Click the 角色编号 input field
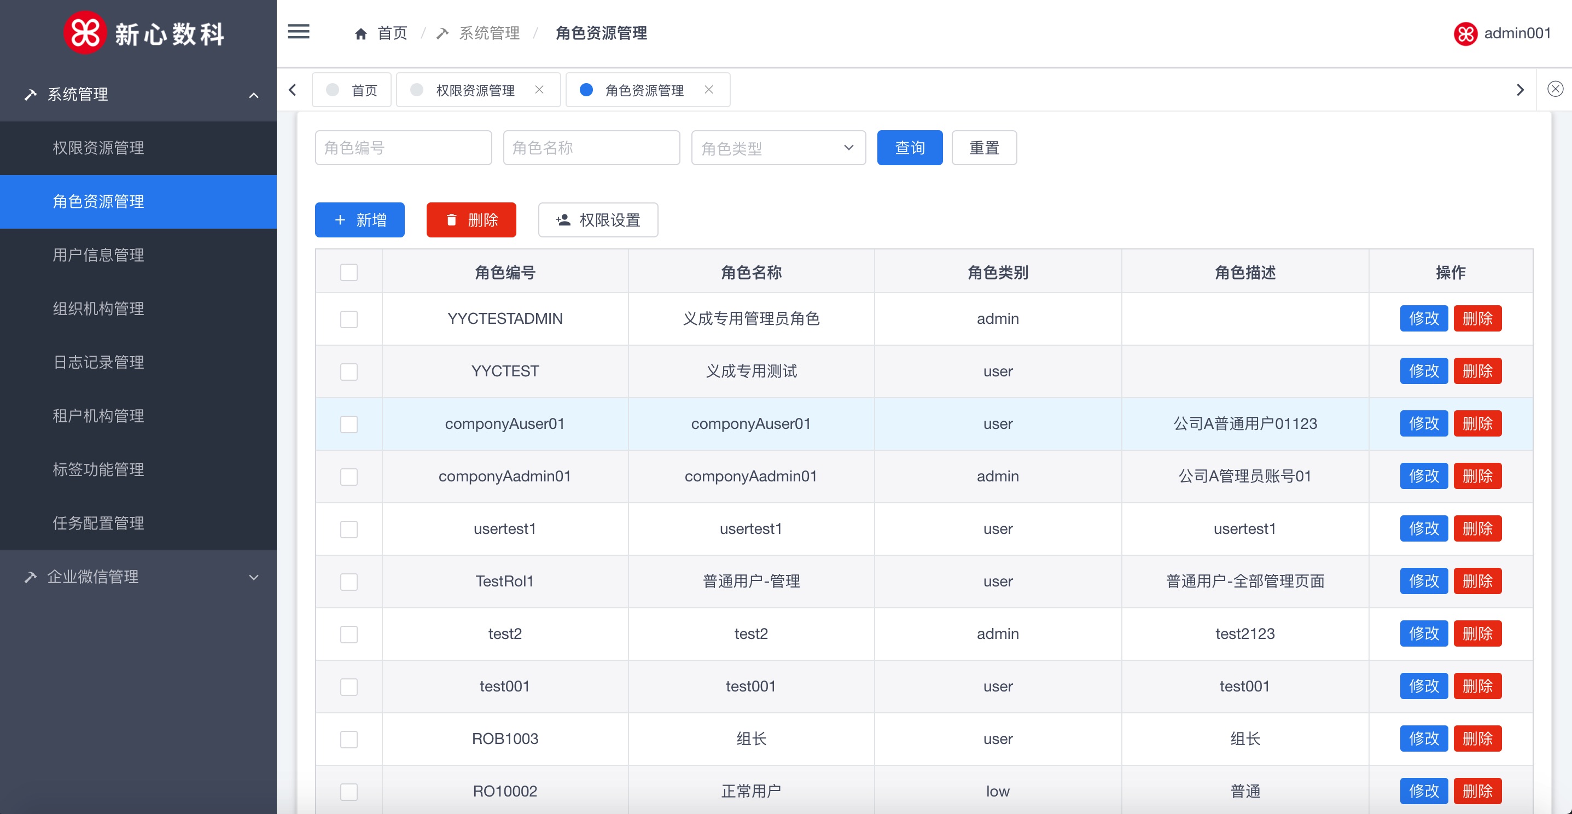 (403, 148)
